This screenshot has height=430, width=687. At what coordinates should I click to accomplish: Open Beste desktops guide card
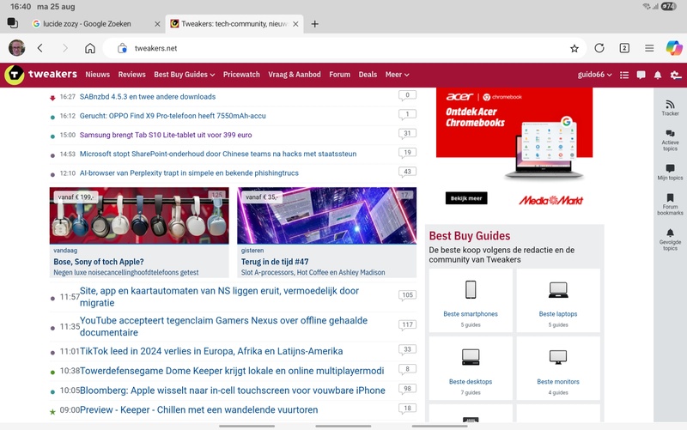coord(471,368)
